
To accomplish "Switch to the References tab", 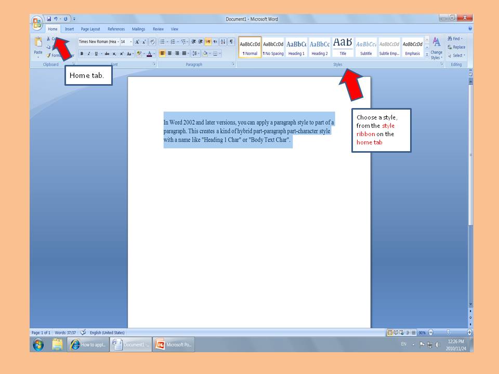I will (x=116, y=29).
